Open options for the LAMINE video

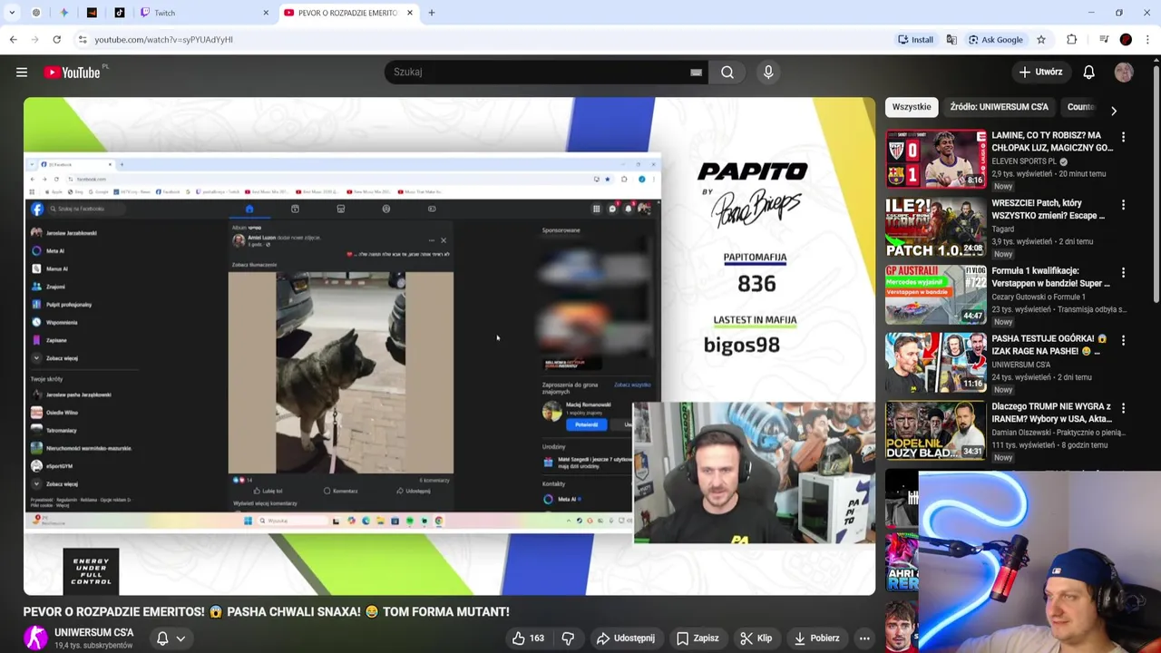point(1123,137)
